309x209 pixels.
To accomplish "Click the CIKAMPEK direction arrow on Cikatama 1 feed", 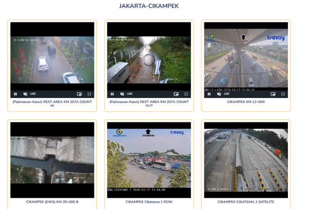I will tap(148, 133).
